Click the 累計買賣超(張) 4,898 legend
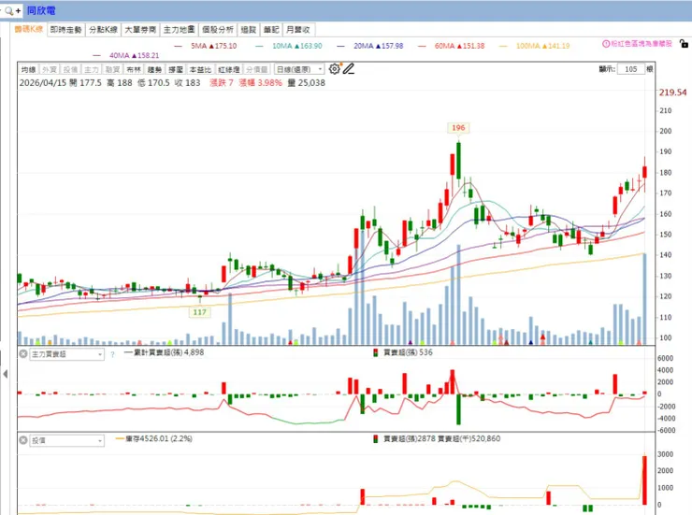692x515 pixels. coord(165,352)
